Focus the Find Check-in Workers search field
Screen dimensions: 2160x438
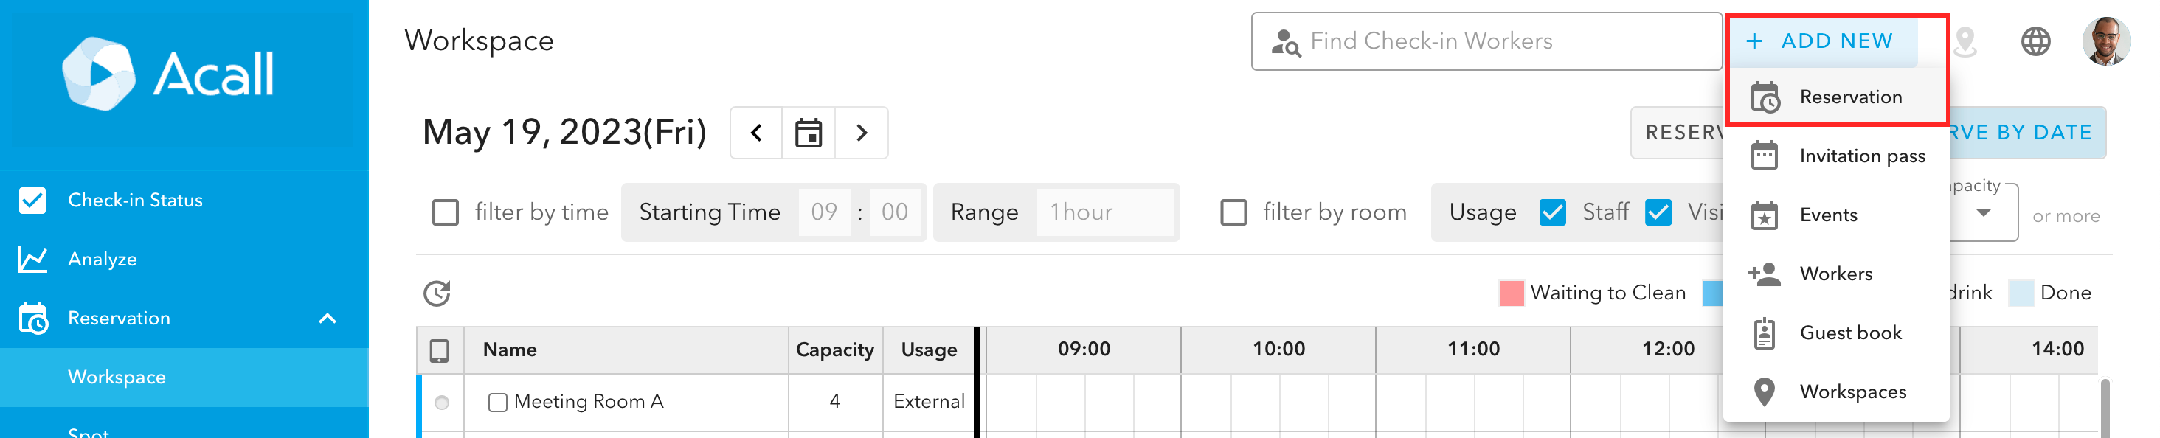[x=1486, y=41]
